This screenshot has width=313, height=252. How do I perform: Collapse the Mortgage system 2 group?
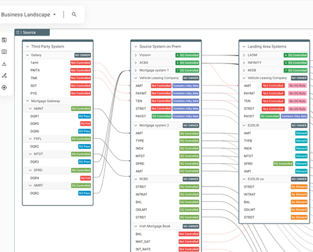pos(135,126)
